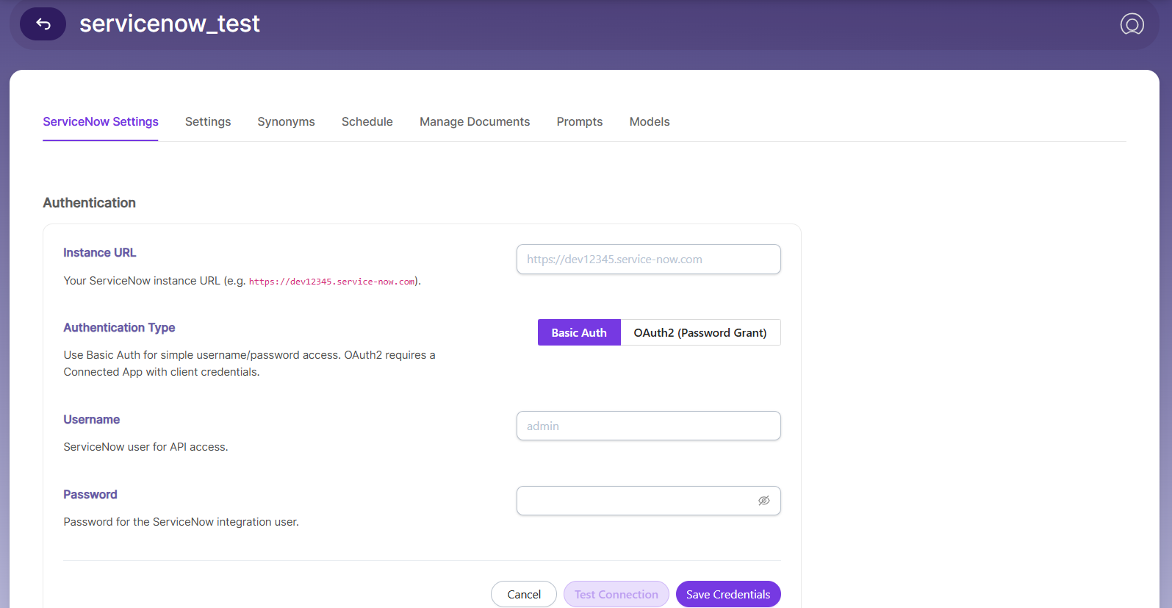Click the Instance URL label
The image size is (1172, 608).
pos(100,253)
